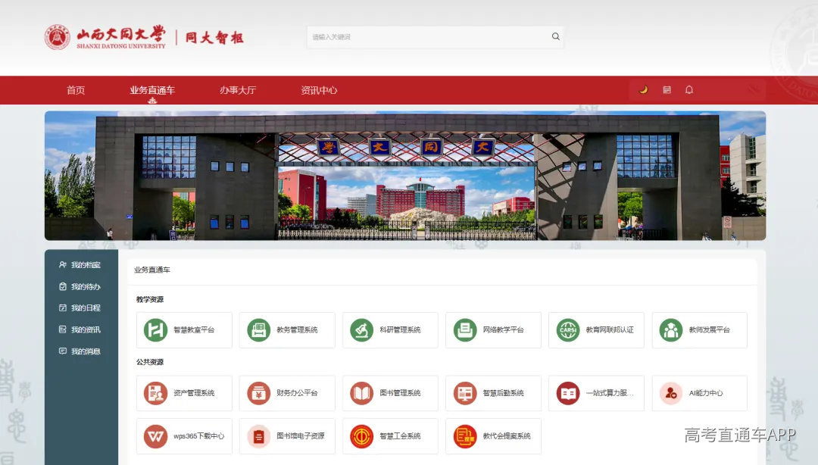818x465 pixels.
Task: Click 教代会提案系统 label text
Action: [x=507, y=435]
